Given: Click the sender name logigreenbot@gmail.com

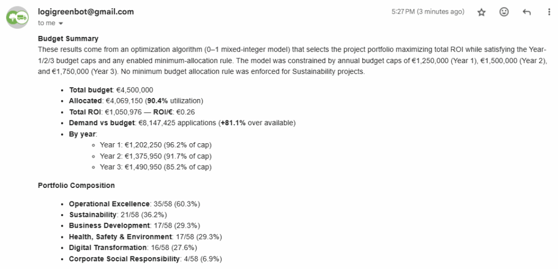Looking at the screenshot, I should [x=86, y=11].
